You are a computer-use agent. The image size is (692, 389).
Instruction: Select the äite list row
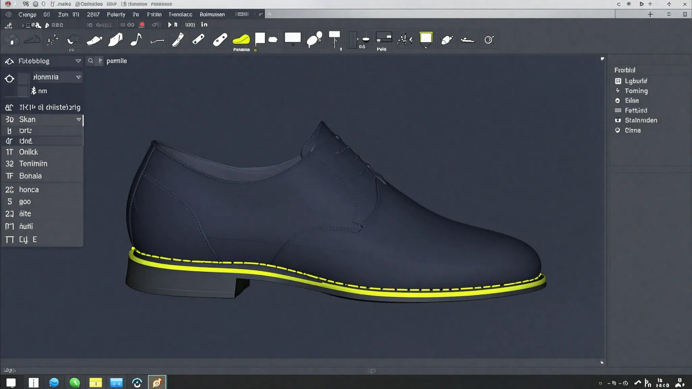click(x=42, y=214)
